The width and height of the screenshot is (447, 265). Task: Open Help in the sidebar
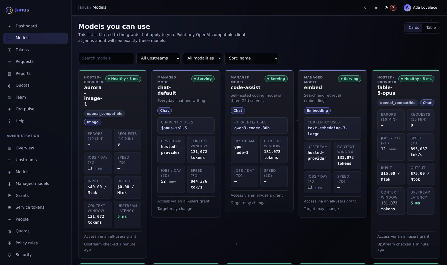(35, 121)
